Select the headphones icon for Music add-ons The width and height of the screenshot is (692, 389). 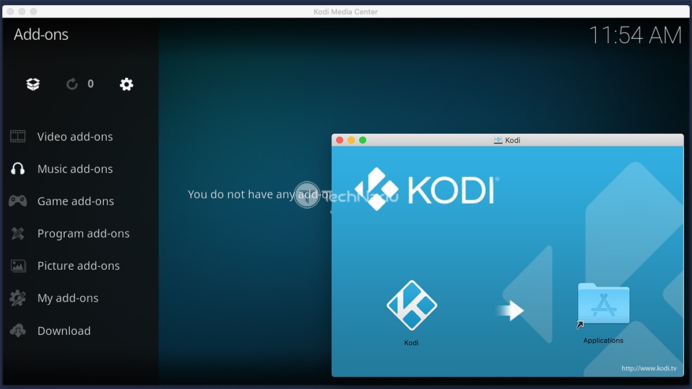tap(18, 169)
